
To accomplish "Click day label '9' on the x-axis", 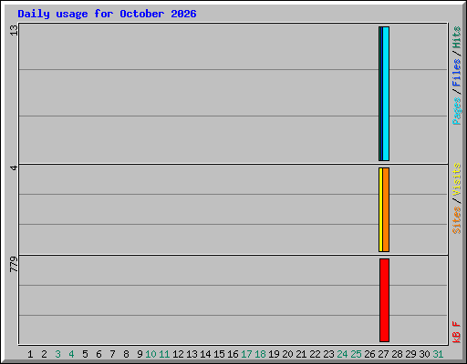I will click(x=140, y=354).
